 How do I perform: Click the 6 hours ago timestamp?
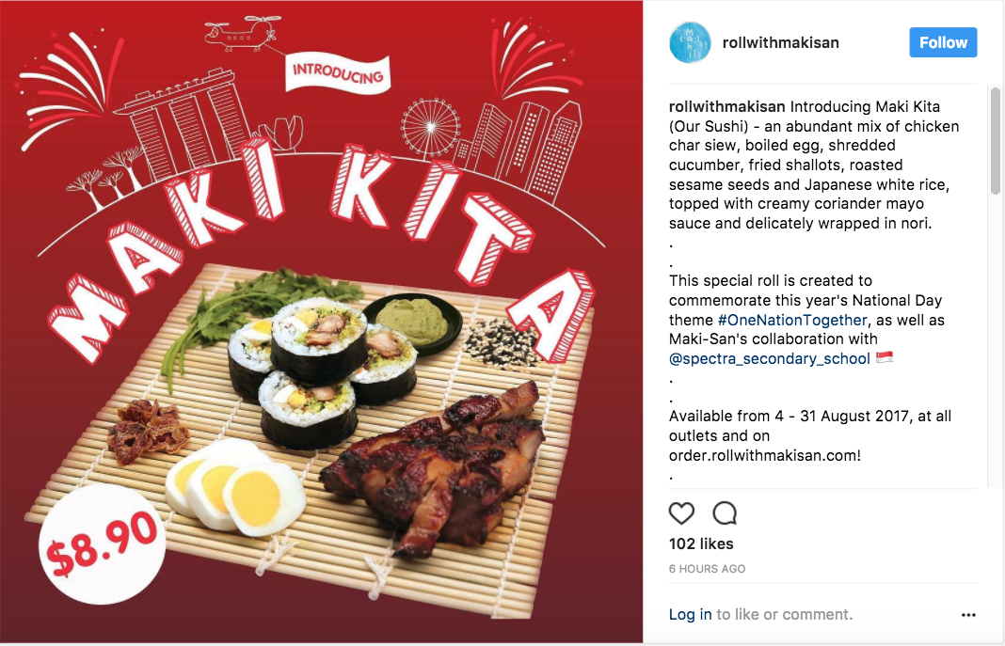(x=707, y=569)
